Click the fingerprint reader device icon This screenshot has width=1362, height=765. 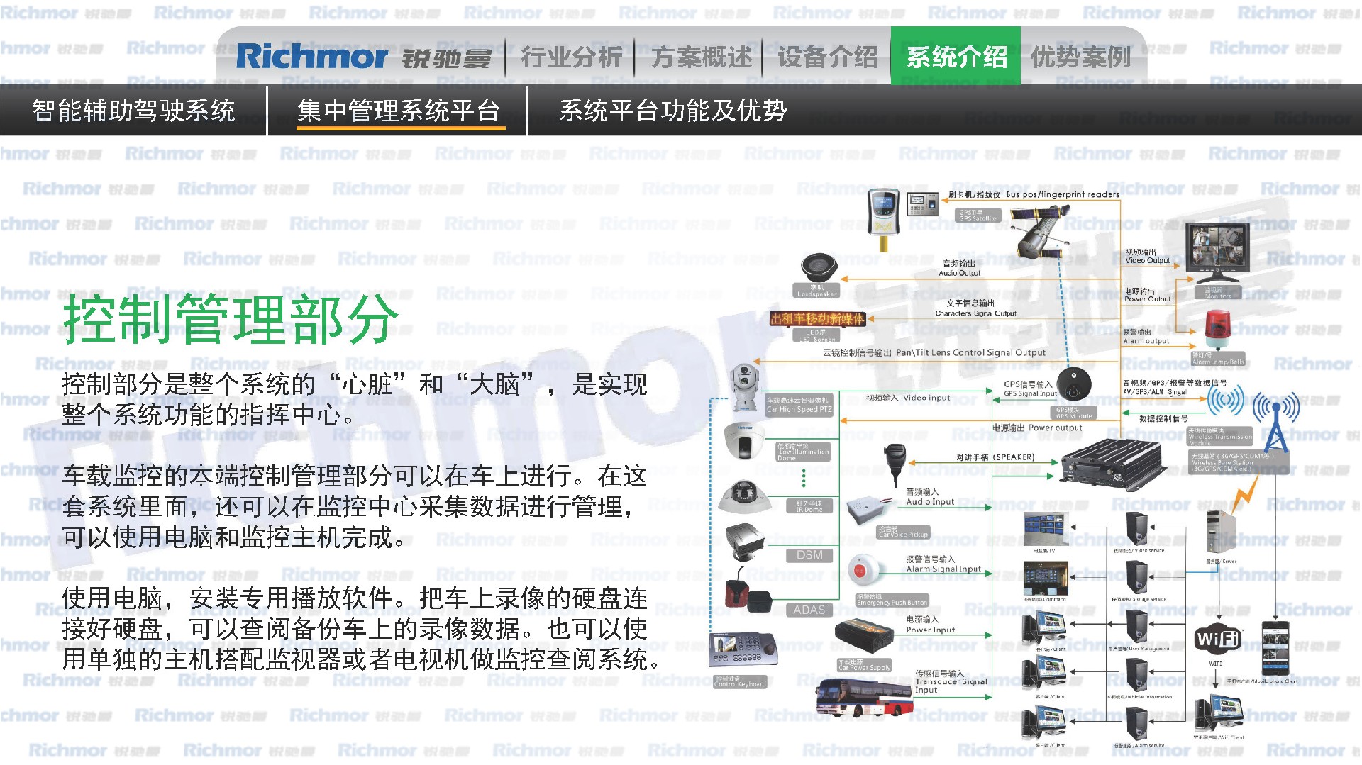click(x=922, y=203)
